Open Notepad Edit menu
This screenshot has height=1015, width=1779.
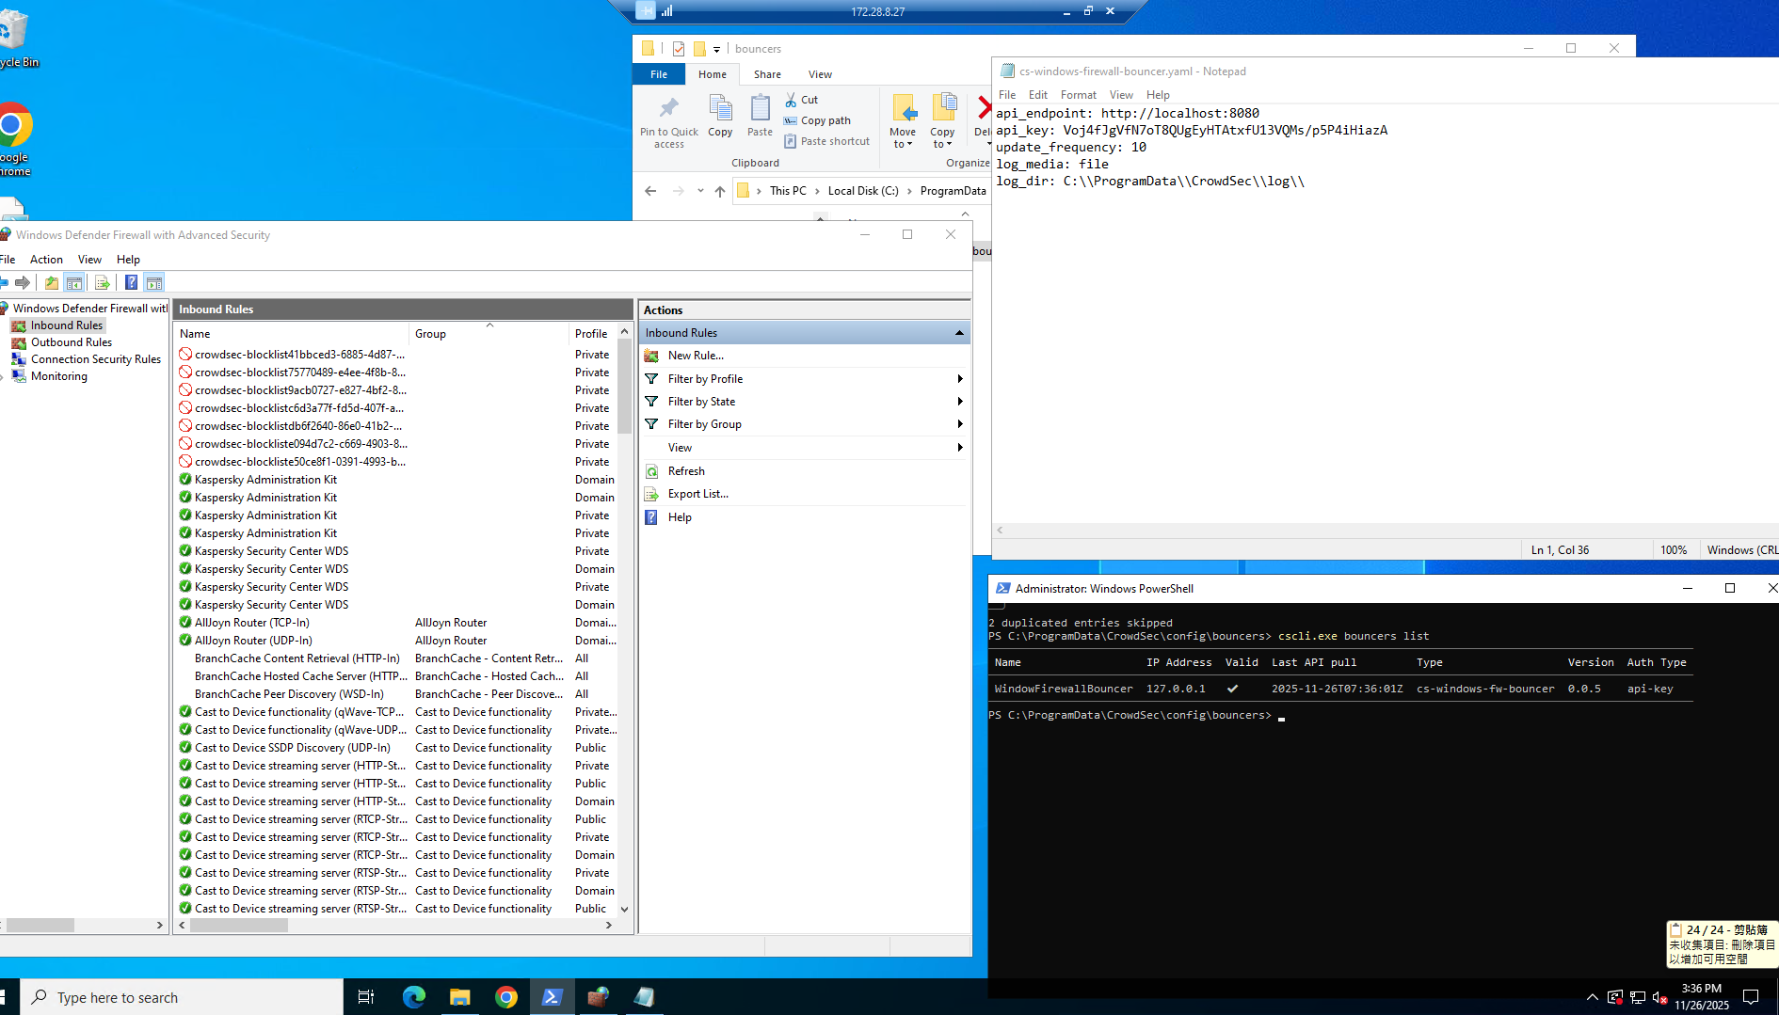point(1038,95)
